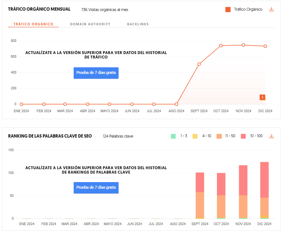Start free 7-day trial in traffic chart
281x231 pixels.
[96, 73]
